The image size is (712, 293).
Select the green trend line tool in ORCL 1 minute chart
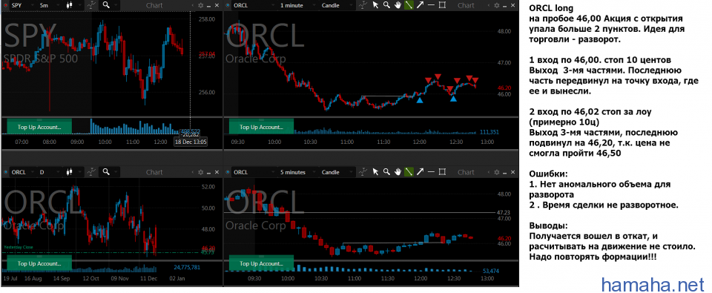409,5
